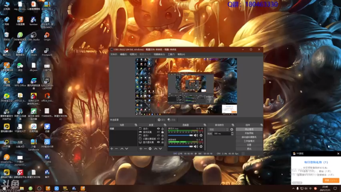Click the 300 ms duration field

pos(221,134)
